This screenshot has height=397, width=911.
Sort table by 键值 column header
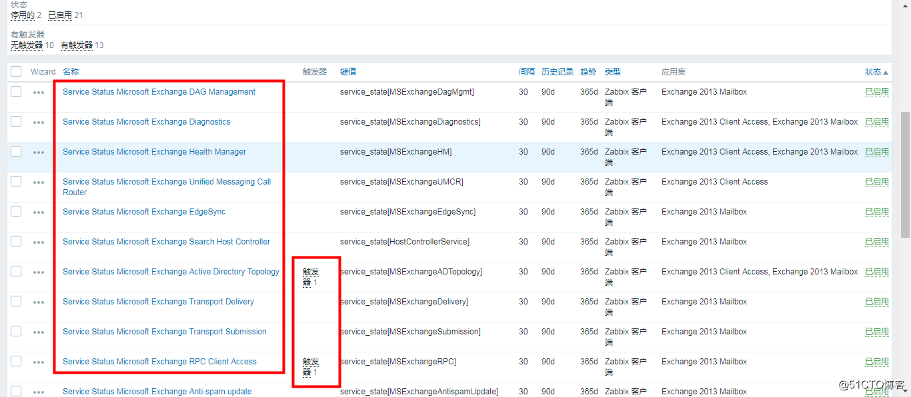tap(348, 72)
